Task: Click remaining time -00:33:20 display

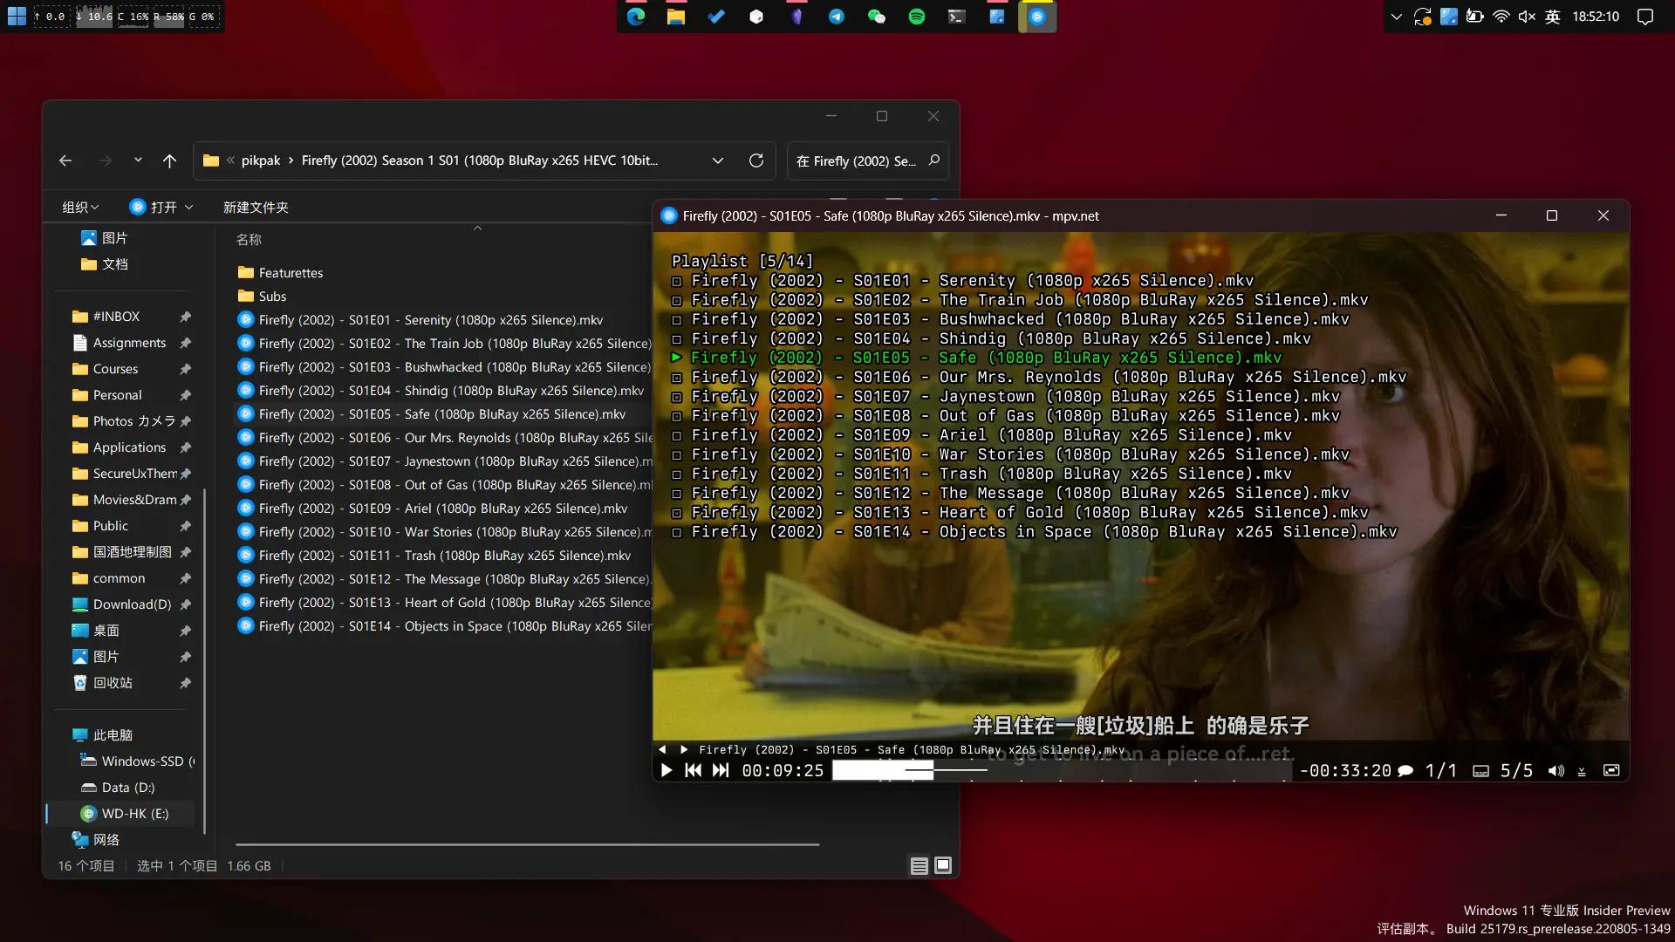Action: [x=1345, y=771]
